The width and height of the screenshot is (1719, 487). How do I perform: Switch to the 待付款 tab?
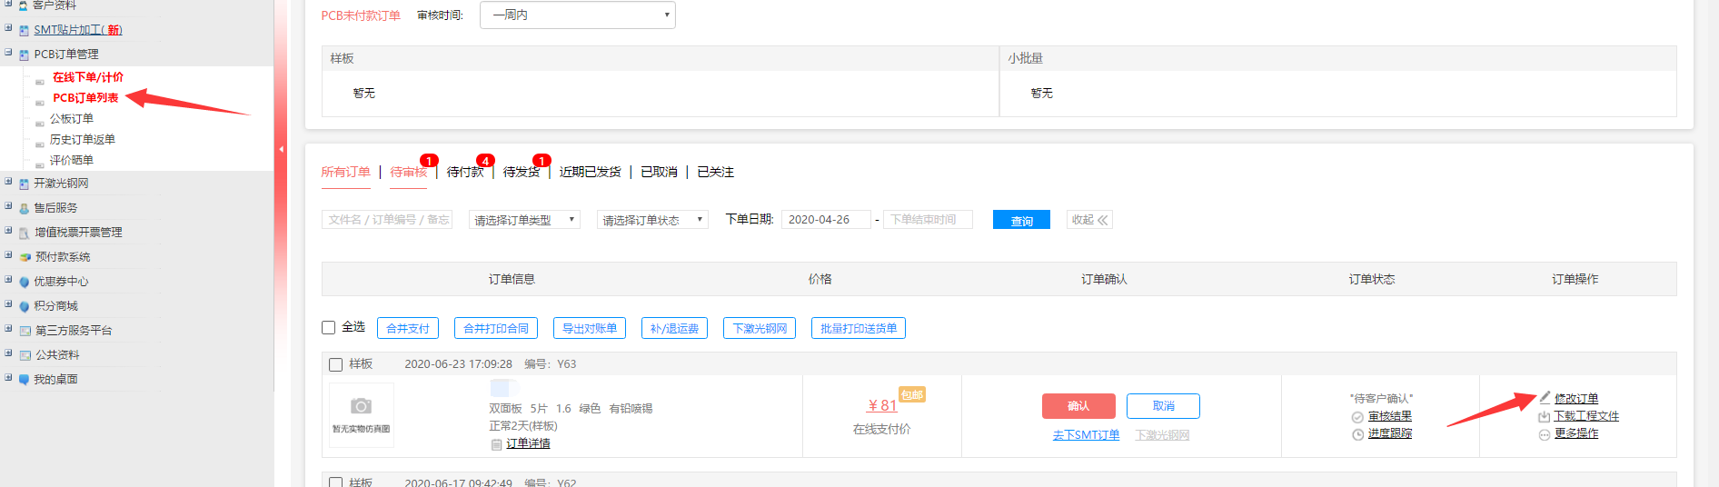point(464,172)
